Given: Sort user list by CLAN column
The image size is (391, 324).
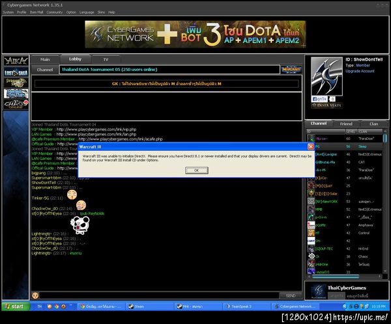Looking at the screenshot, I should (370, 131).
